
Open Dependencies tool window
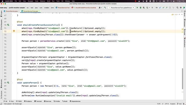tap(75, 101)
